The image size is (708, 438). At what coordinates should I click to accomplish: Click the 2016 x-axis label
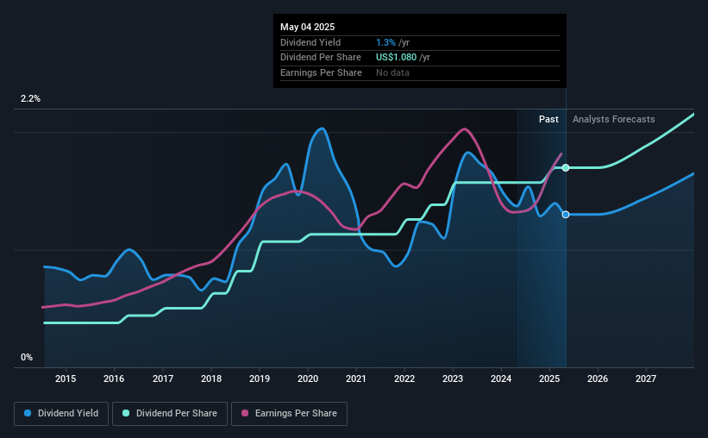point(114,379)
